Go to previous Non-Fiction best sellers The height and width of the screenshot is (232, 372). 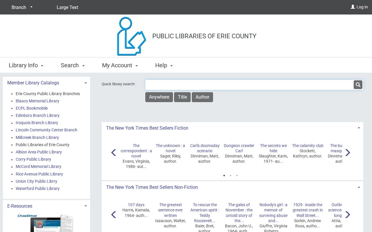coord(114,215)
